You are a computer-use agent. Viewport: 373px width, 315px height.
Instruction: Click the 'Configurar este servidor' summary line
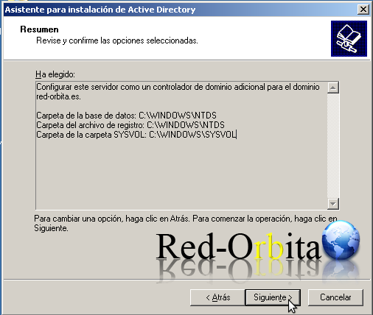[178, 87]
